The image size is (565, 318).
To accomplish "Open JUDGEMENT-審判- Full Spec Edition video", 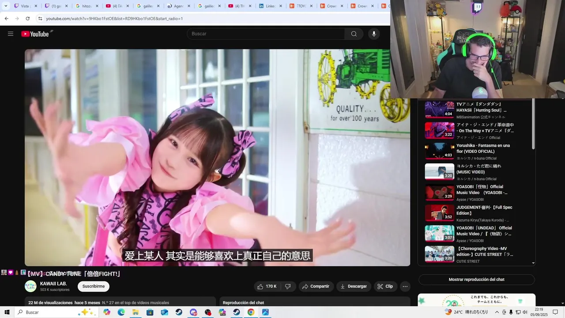I will coord(484,210).
